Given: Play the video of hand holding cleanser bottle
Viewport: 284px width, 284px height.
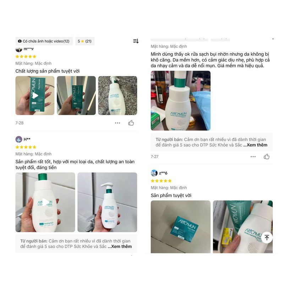Looking at the screenshot, I should 45,202.
